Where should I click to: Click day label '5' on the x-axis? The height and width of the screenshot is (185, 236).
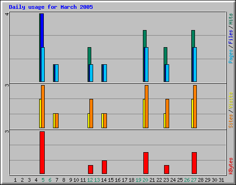[x=43, y=180]
